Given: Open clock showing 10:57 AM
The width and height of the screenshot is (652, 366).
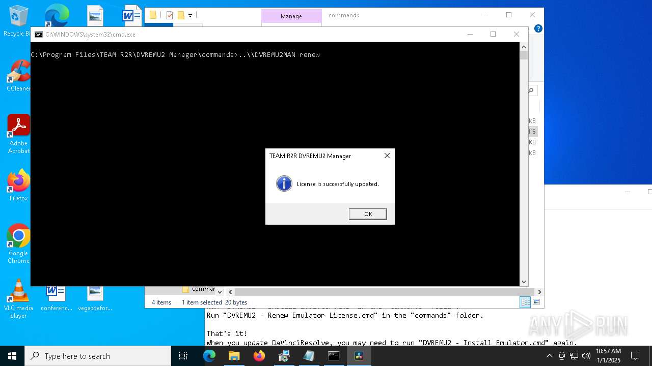Looking at the screenshot, I should 608,356.
